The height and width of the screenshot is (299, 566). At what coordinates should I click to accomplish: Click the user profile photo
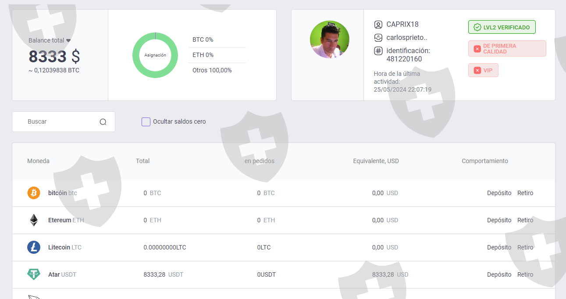click(330, 39)
